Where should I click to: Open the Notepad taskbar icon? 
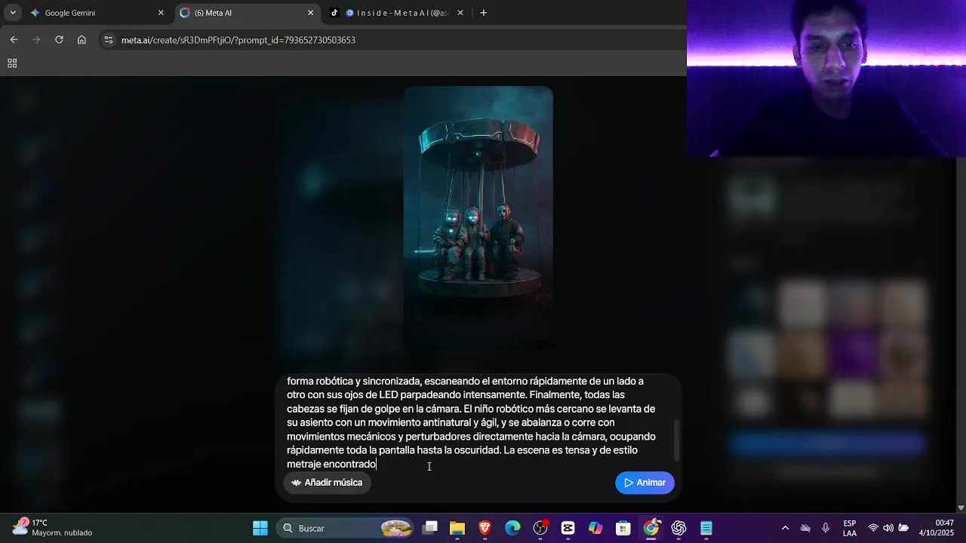706,528
